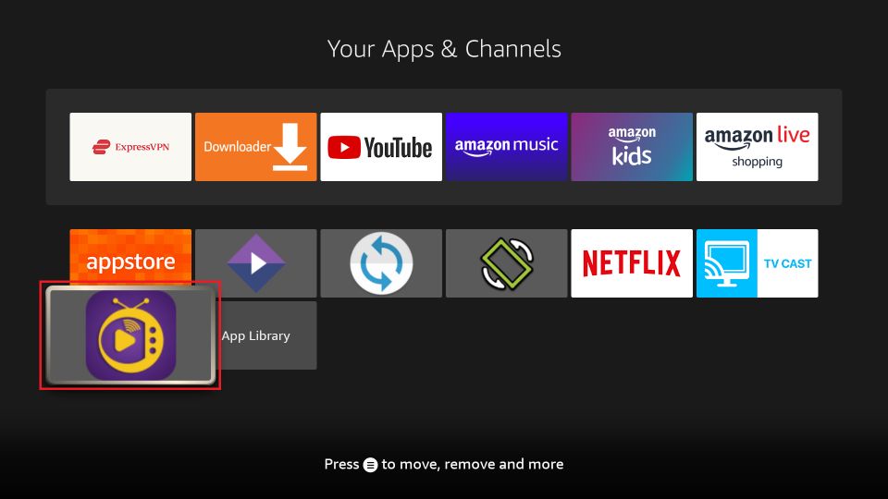Screen dimensions: 888x499
Task: Launch the purple diamond play app
Action: click(255, 263)
